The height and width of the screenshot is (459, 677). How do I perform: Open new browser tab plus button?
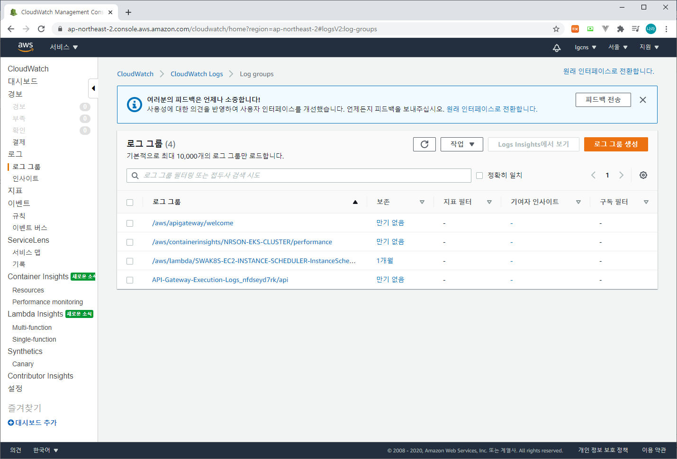click(128, 12)
